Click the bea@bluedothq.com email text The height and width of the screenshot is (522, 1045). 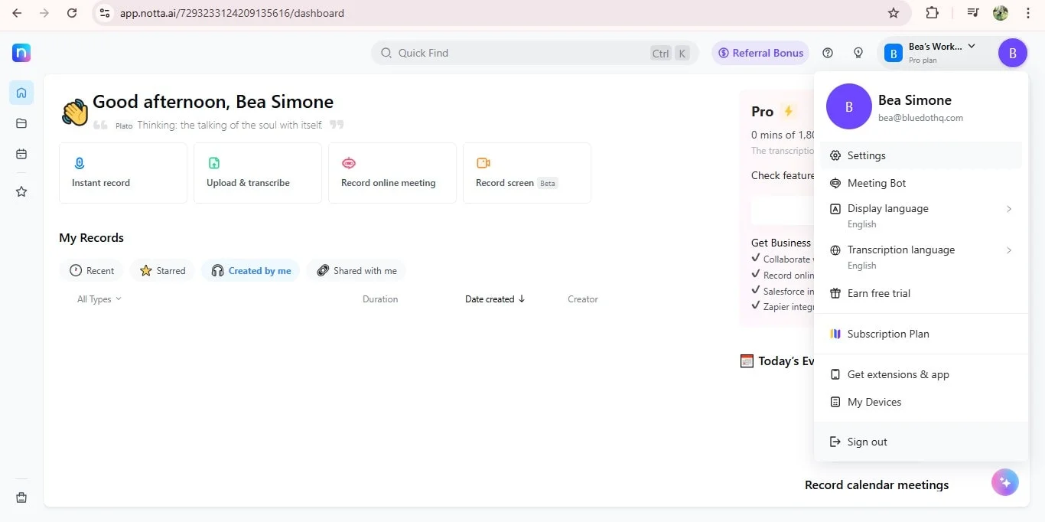[x=920, y=118]
